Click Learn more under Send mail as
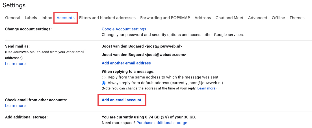 pyautogui.click(x=15, y=64)
